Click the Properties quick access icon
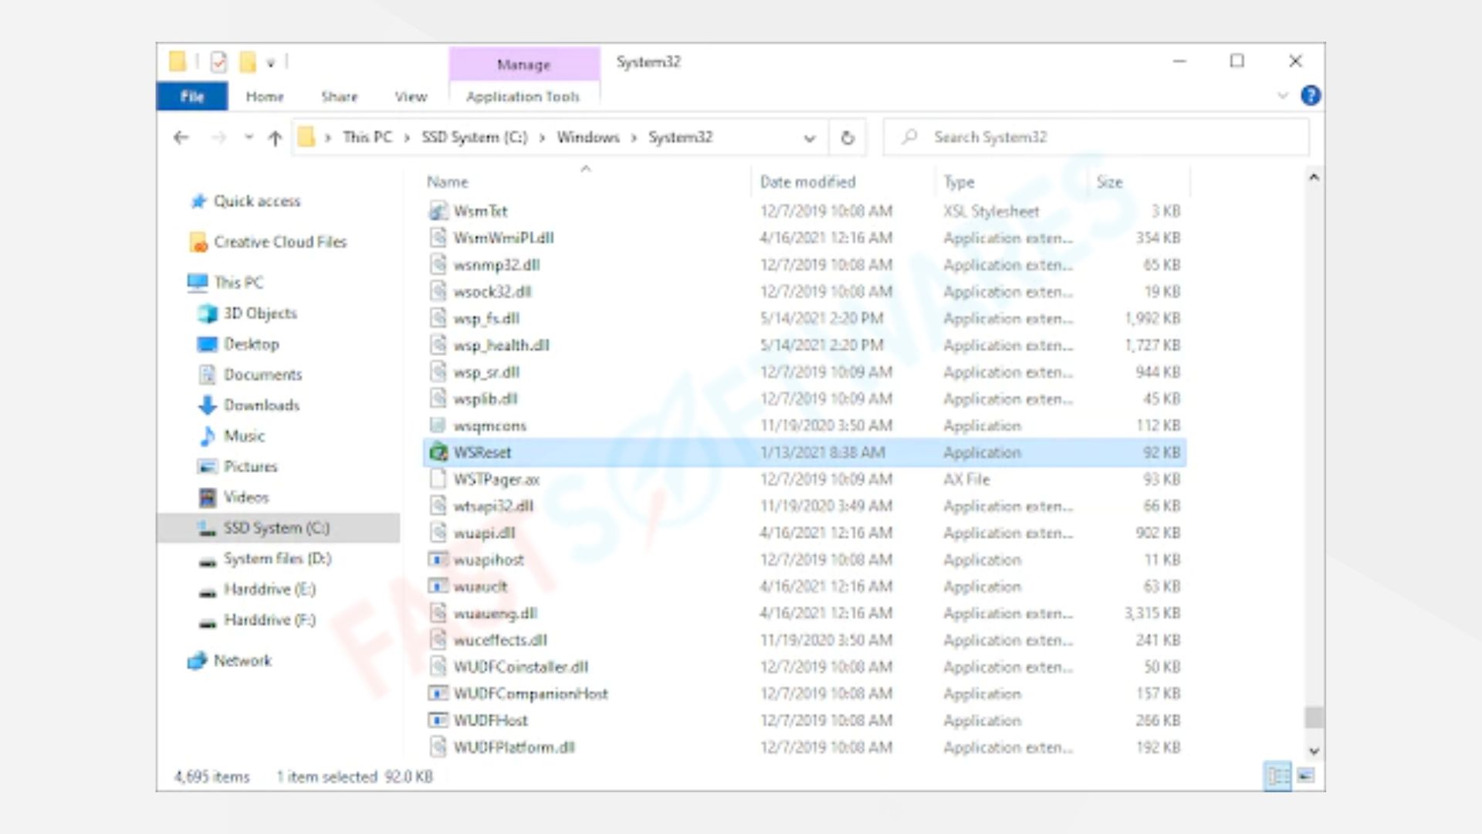The image size is (1482, 834). pyautogui.click(x=219, y=62)
